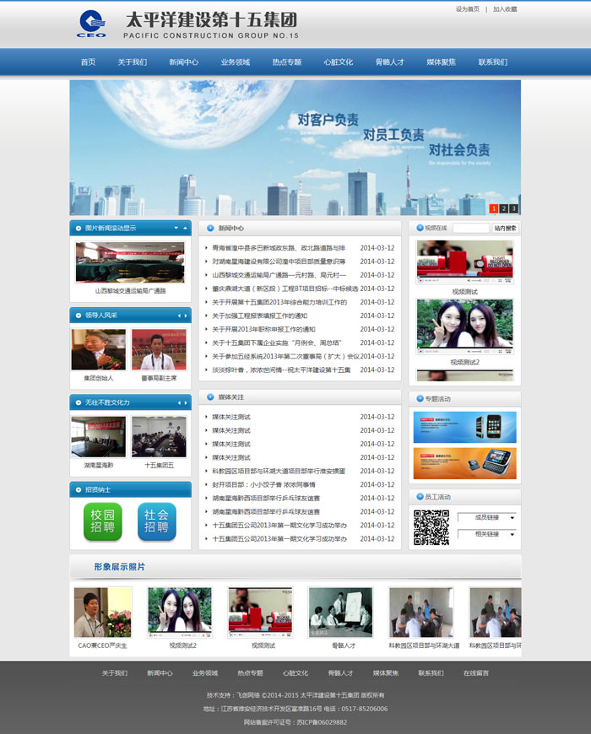Open media item 封开项目部：小小饺子香 浓浓同事情
The height and width of the screenshot is (734, 591).
263,485
